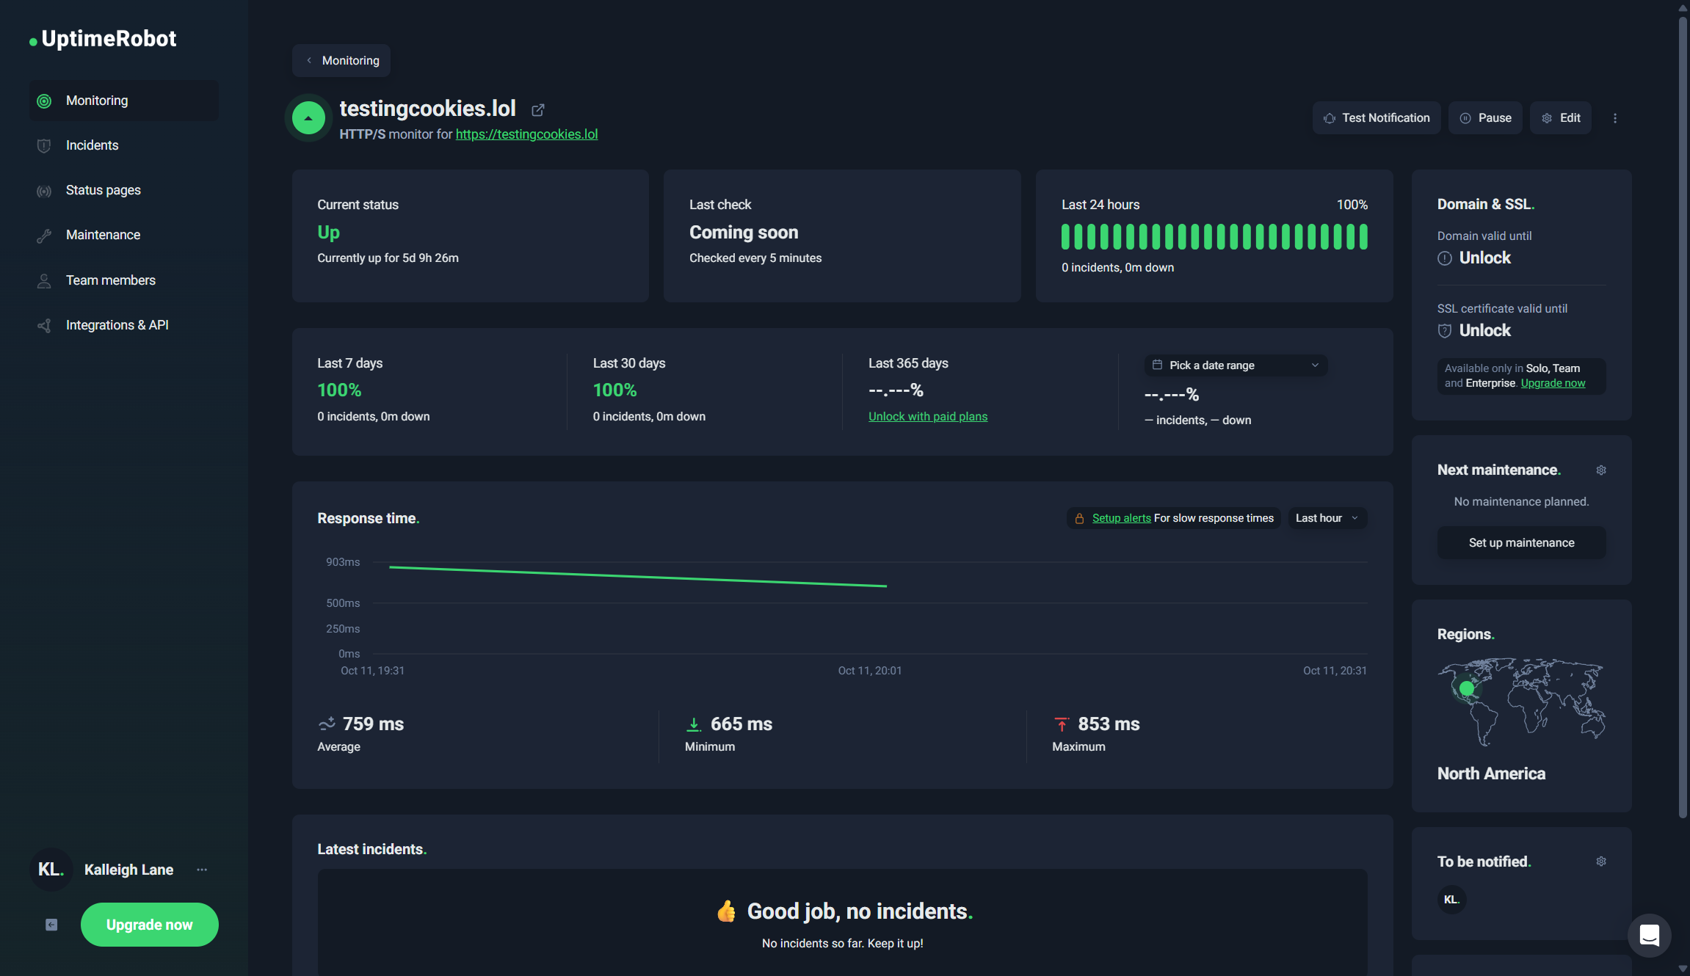Select Maintenance from the sidebar
Screen dimensions: 1690x976
(103, 234)
